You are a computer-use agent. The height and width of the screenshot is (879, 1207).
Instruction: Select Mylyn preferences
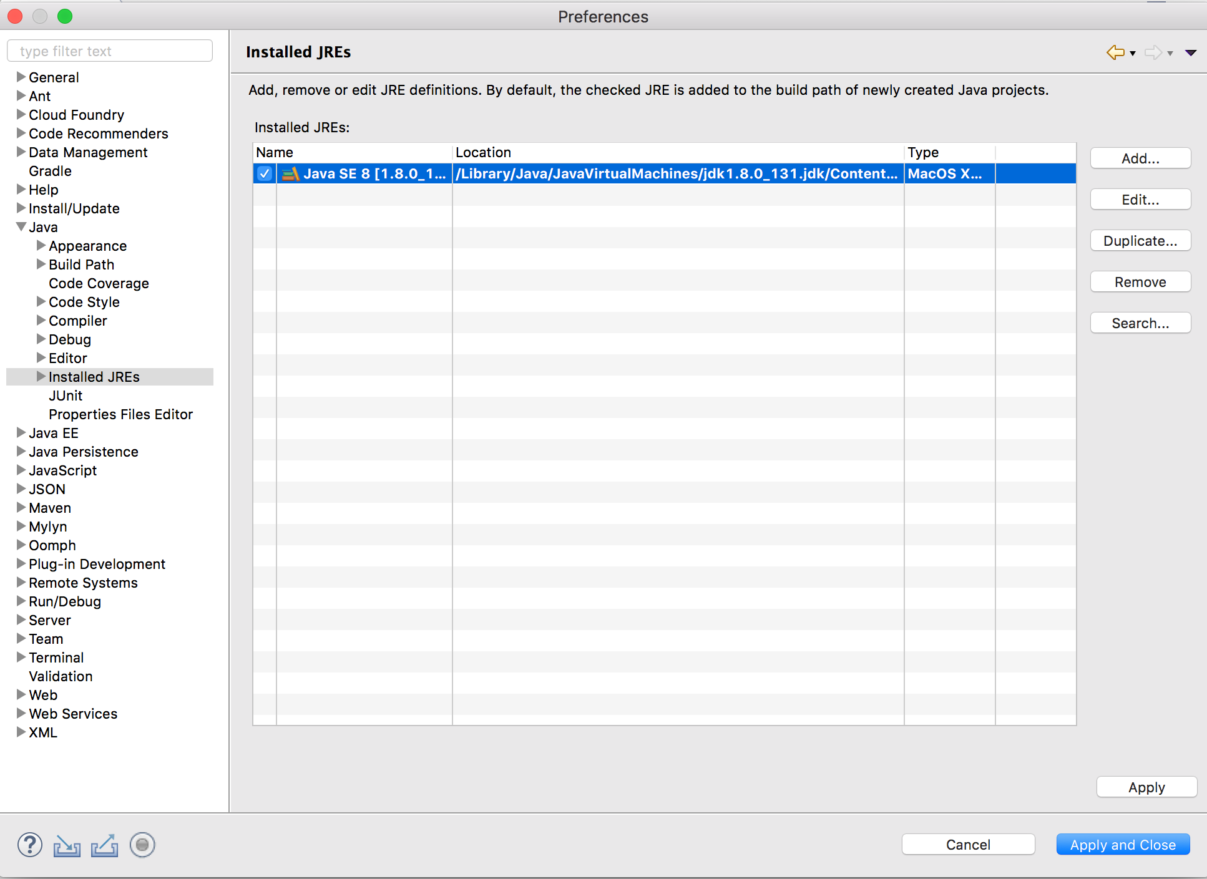[x=47, y=527]
